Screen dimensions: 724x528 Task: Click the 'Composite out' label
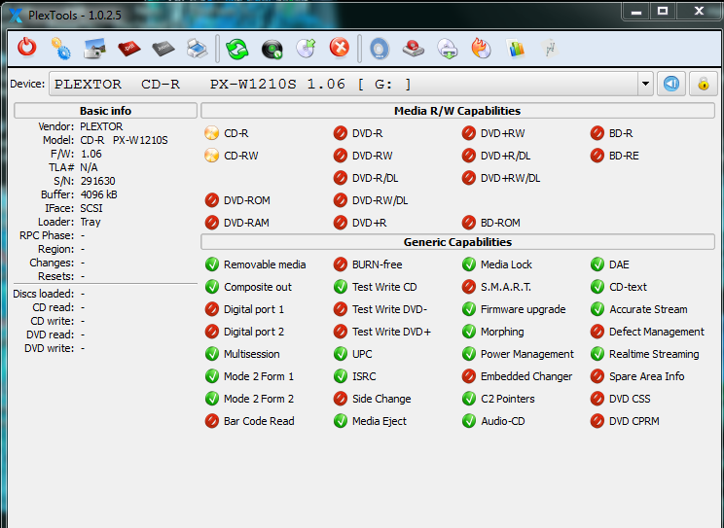[258, 287]
